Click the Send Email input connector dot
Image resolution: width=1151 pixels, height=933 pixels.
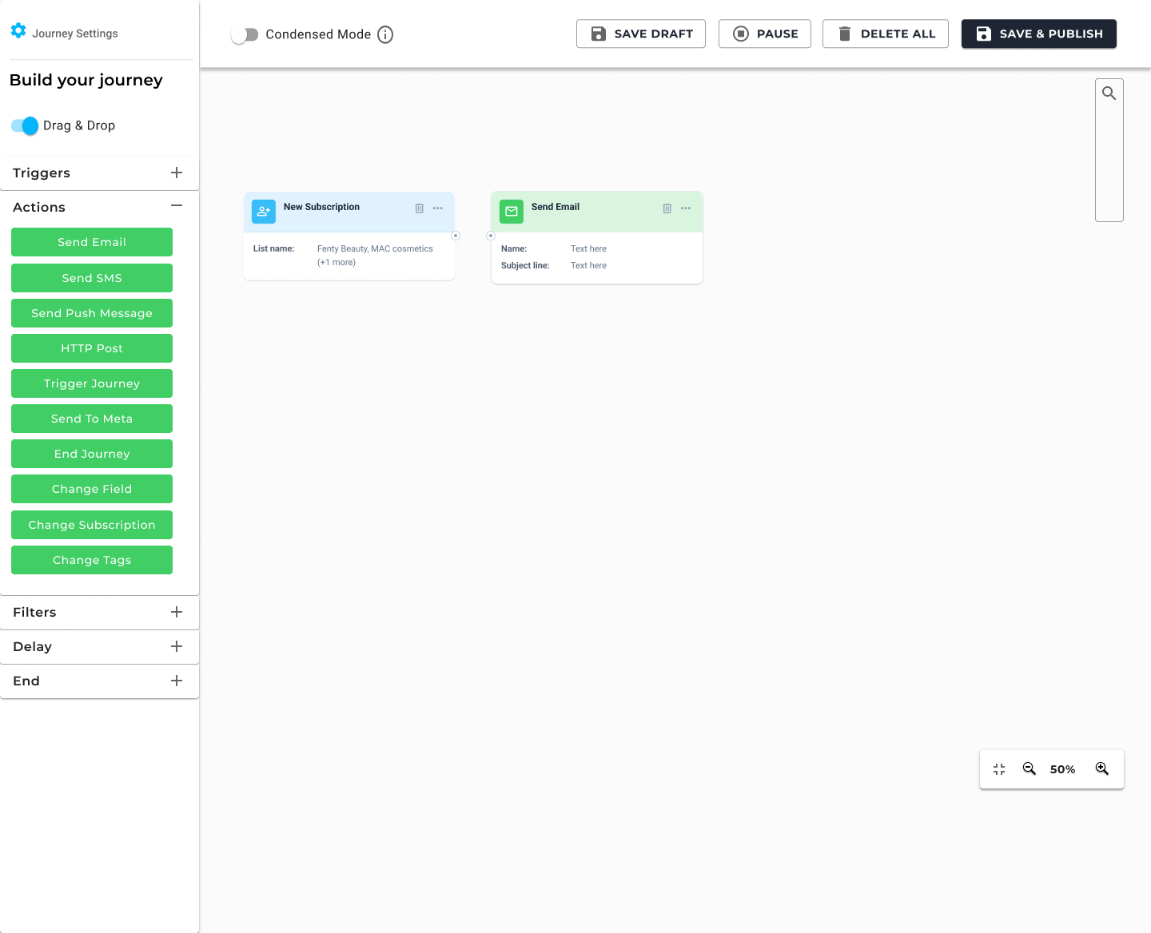[491, 236]
